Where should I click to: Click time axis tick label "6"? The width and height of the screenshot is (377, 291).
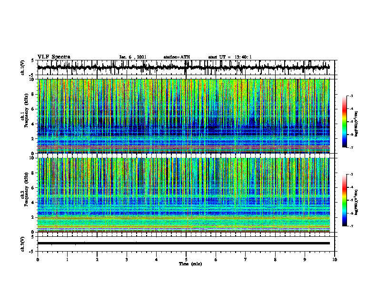(216, 260)
